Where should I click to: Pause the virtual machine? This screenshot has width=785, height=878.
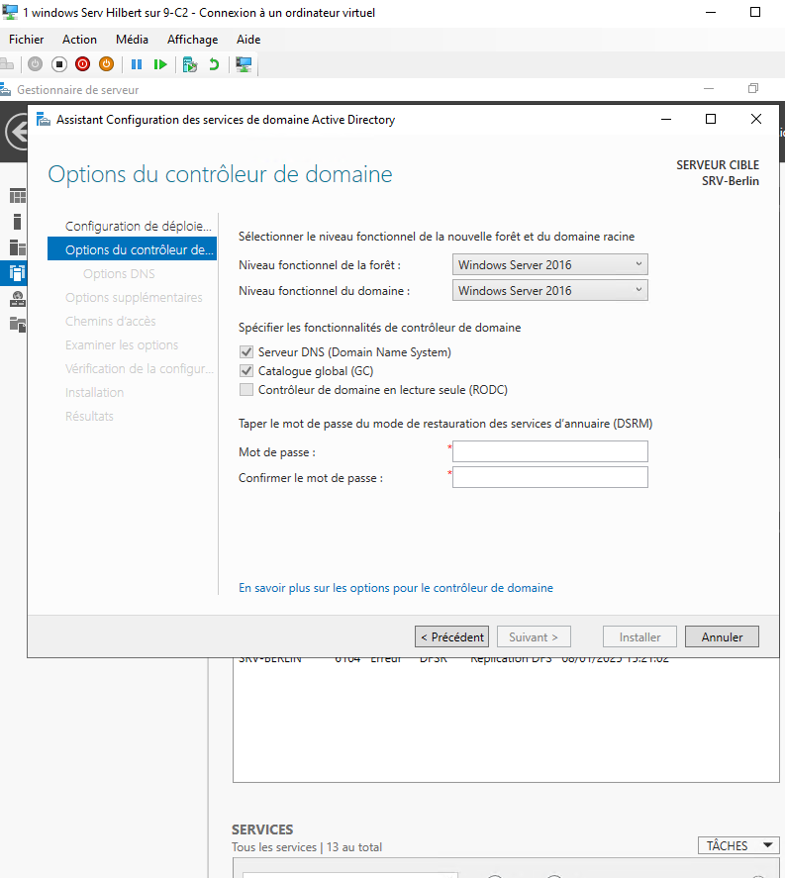point(137,64)
